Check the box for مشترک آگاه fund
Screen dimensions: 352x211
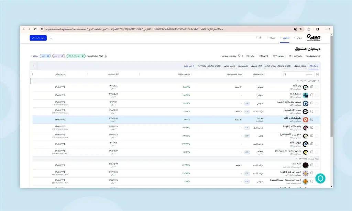point(317,95)
